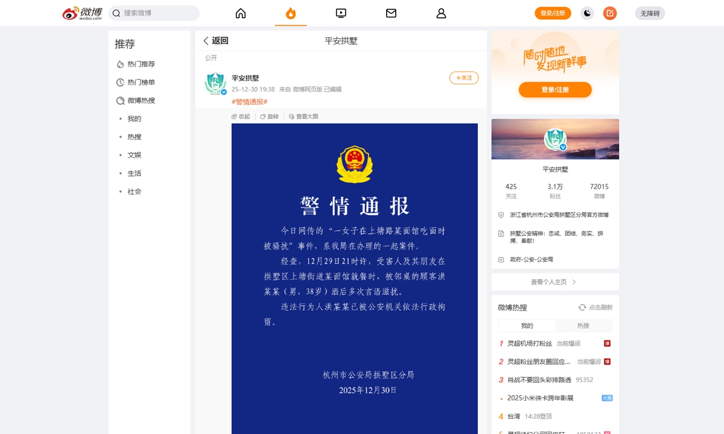Click the orange compose post icon
Image resolution: width=724 pixels, height=434 pixels.
point(609,13)
